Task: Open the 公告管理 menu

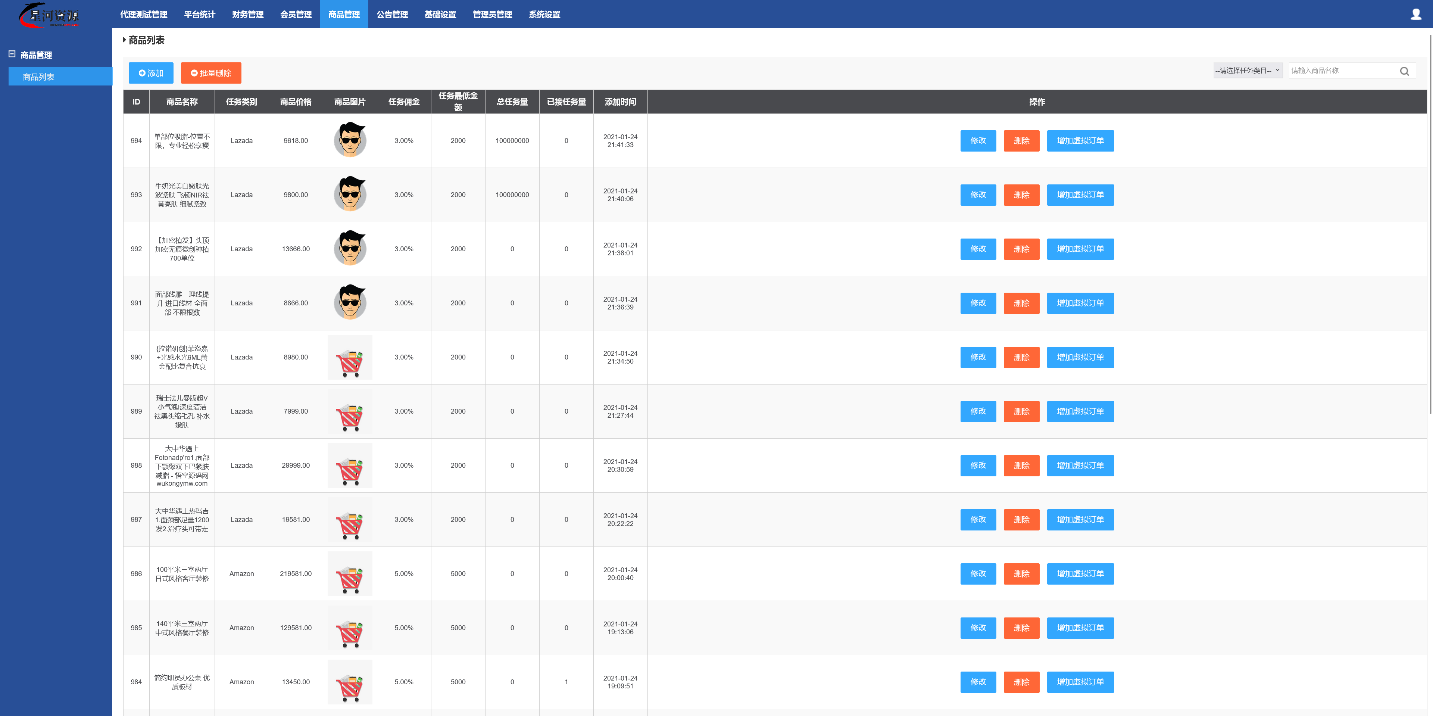Action: 392,14
